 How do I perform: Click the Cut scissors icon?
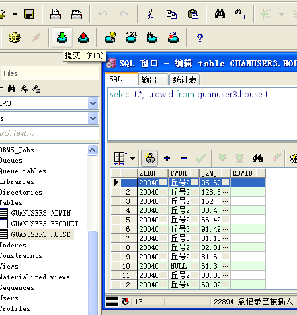point(150,14)
